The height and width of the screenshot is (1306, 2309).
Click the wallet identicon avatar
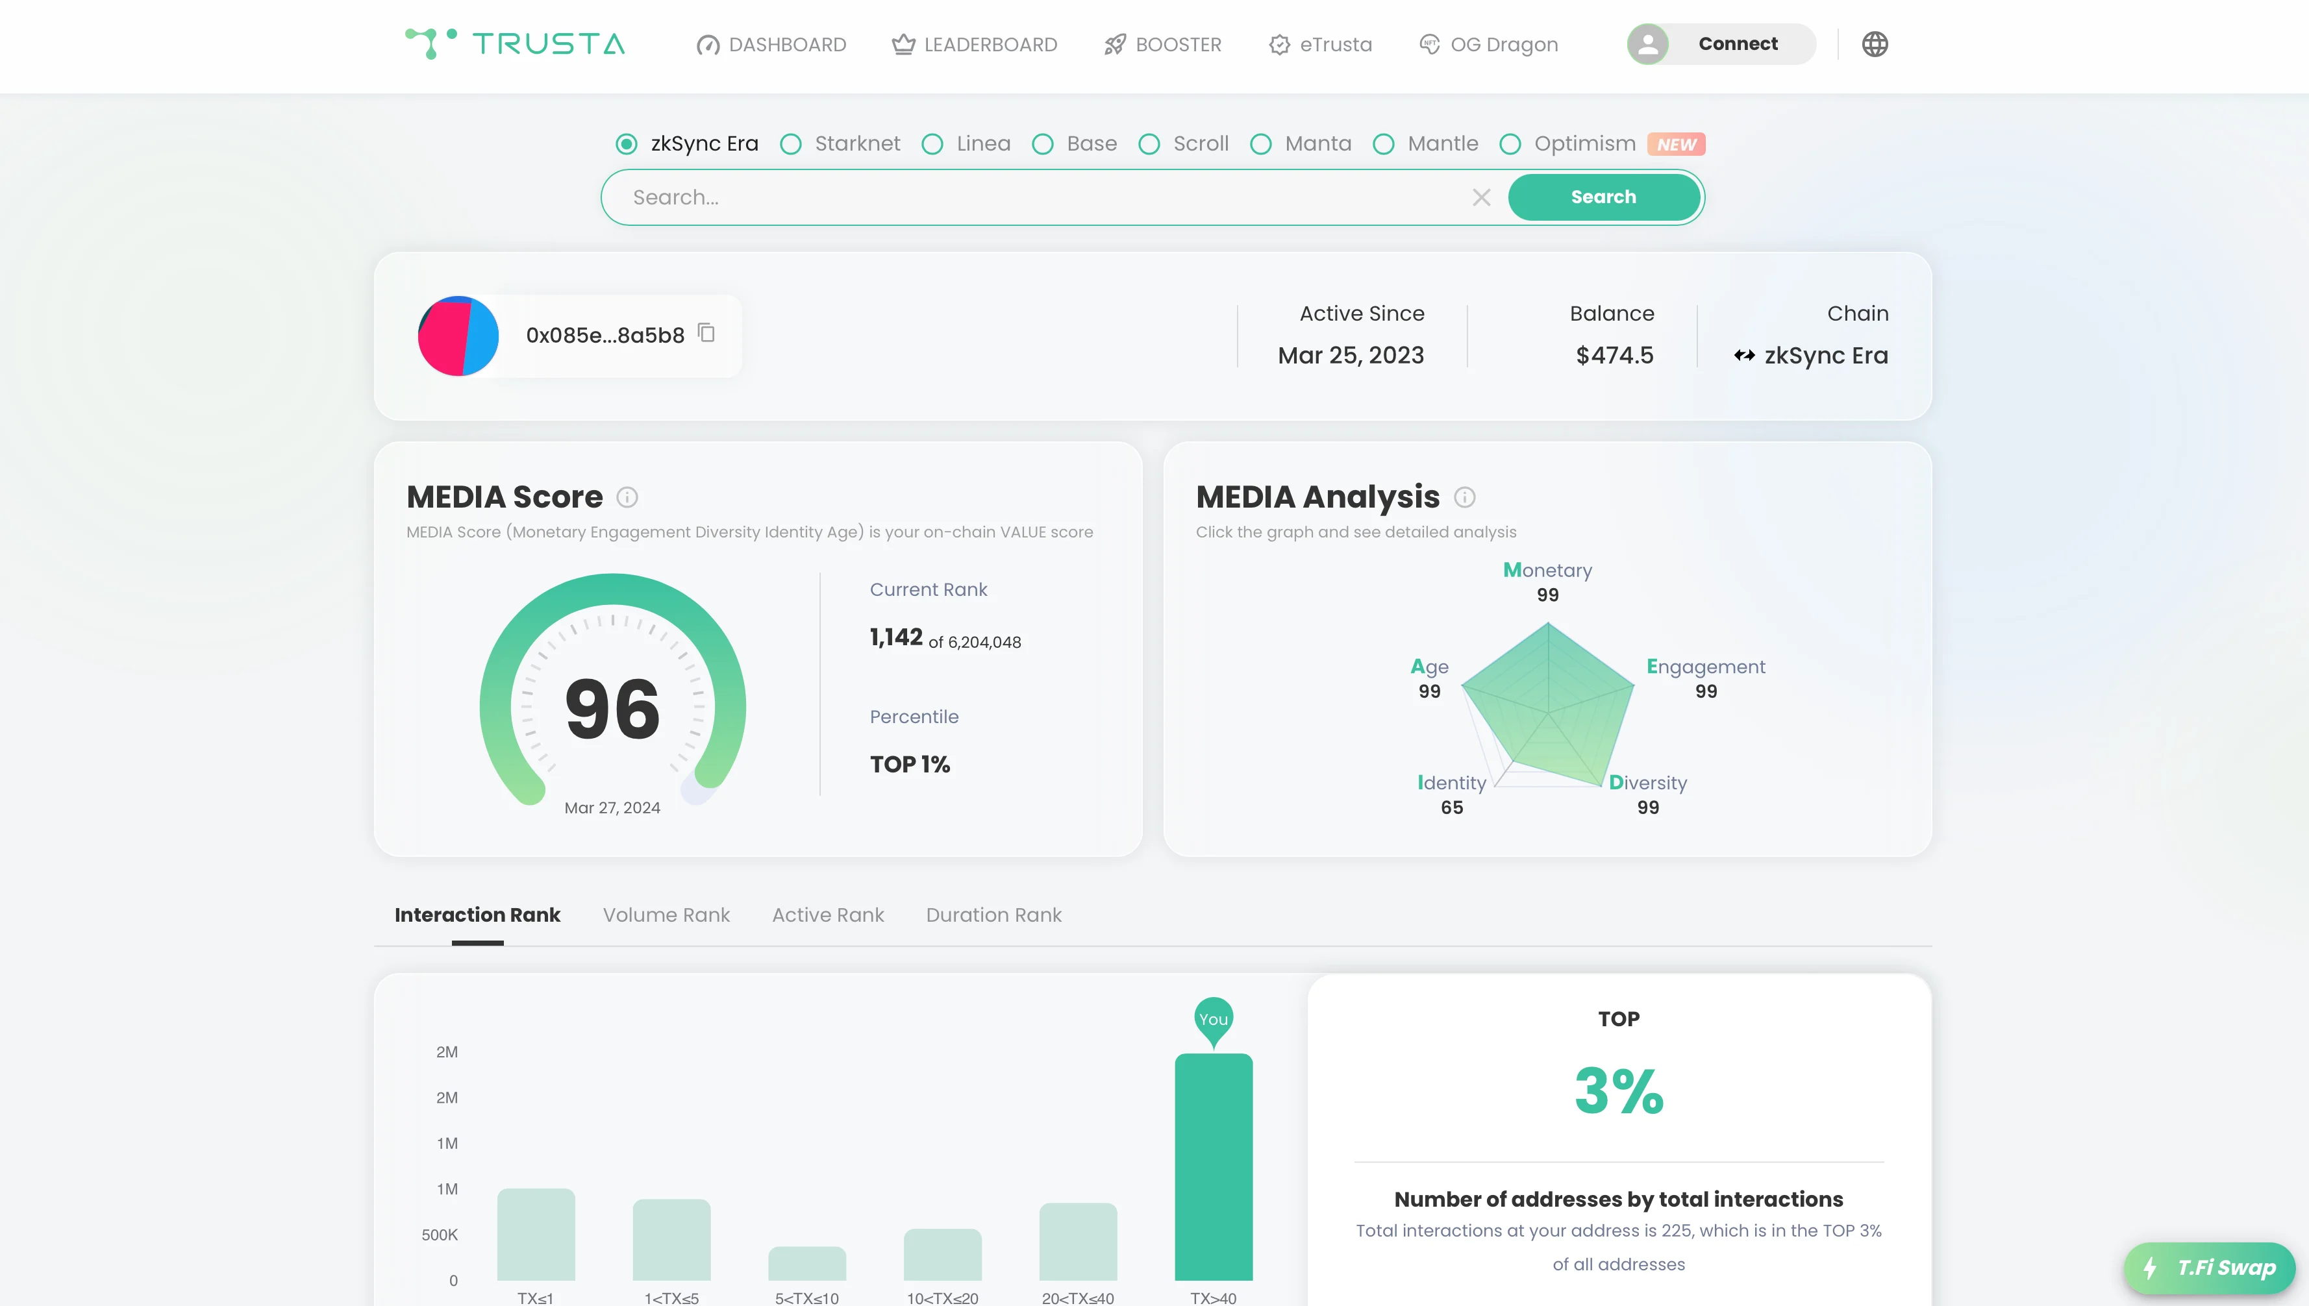[x=458, y=336]
